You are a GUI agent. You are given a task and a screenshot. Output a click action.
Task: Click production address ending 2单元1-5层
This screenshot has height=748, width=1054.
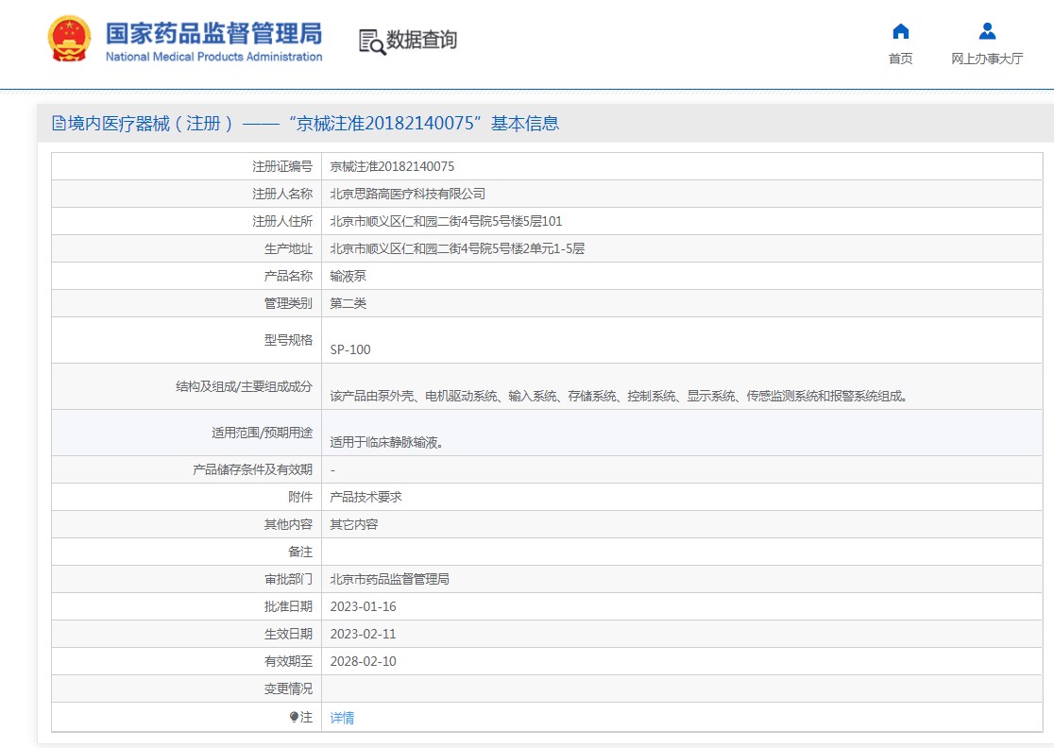tap(457, 248)
